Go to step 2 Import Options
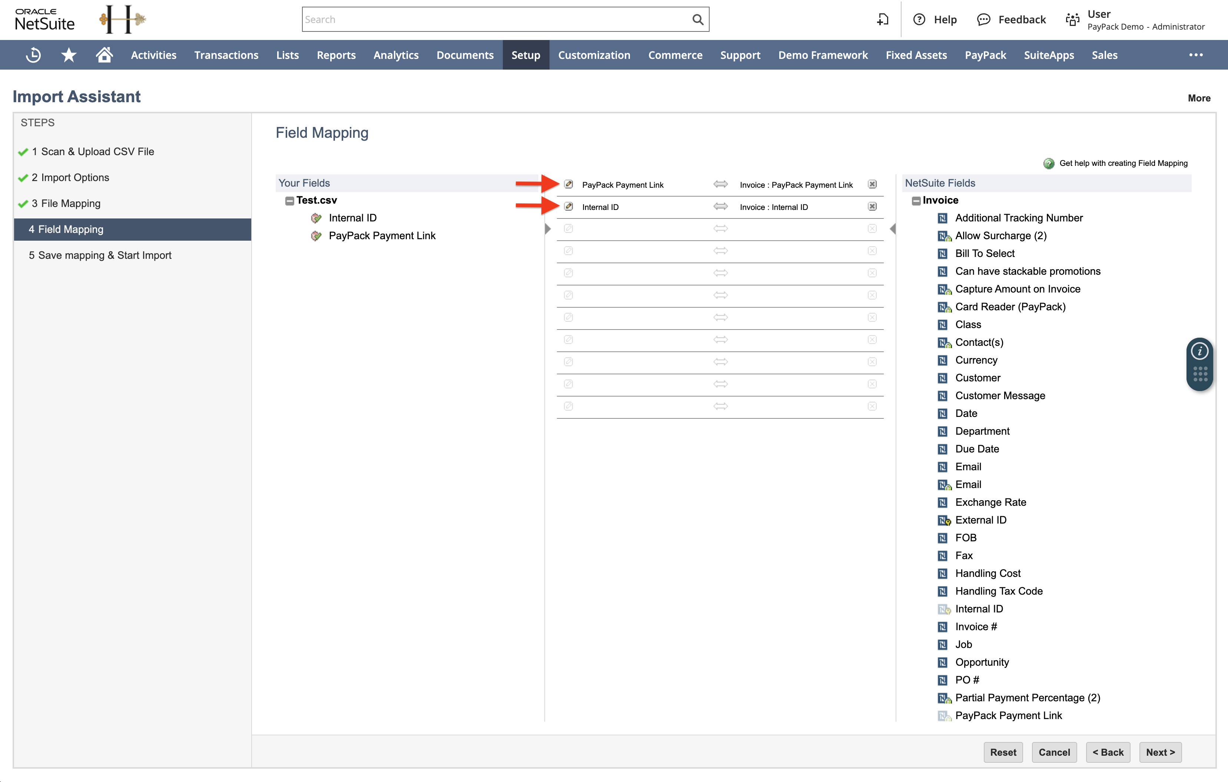 tap(70, 177)
